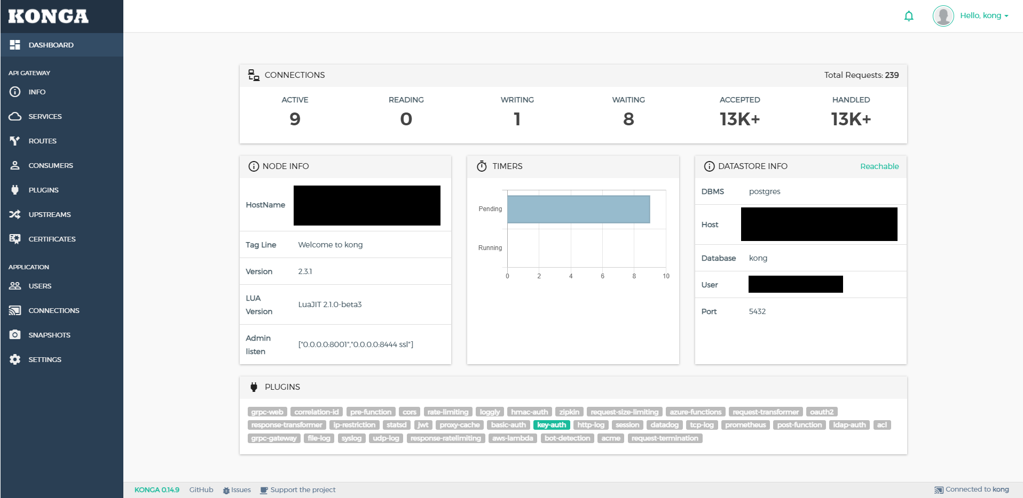Select Services from the sidebar menu
The image size is (1023, 498).
tap(45, 116)
